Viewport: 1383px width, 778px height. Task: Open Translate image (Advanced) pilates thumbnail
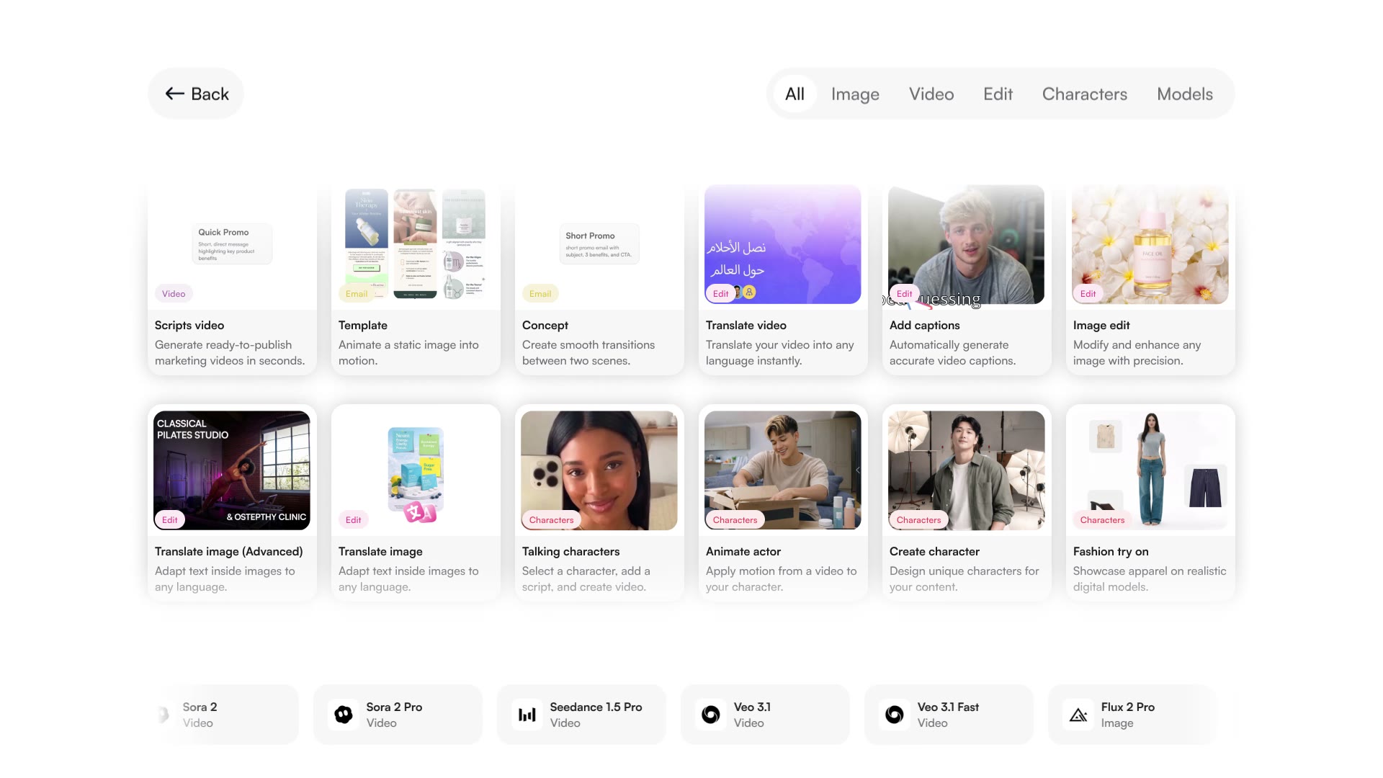pyautogui.click(x=232, y=470)
